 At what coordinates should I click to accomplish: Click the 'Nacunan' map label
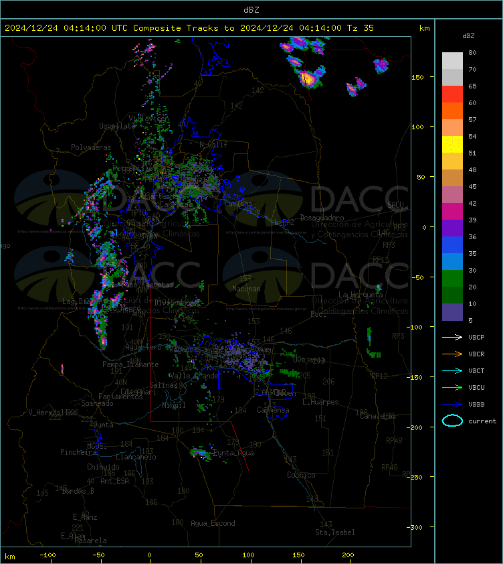point(246,289)
